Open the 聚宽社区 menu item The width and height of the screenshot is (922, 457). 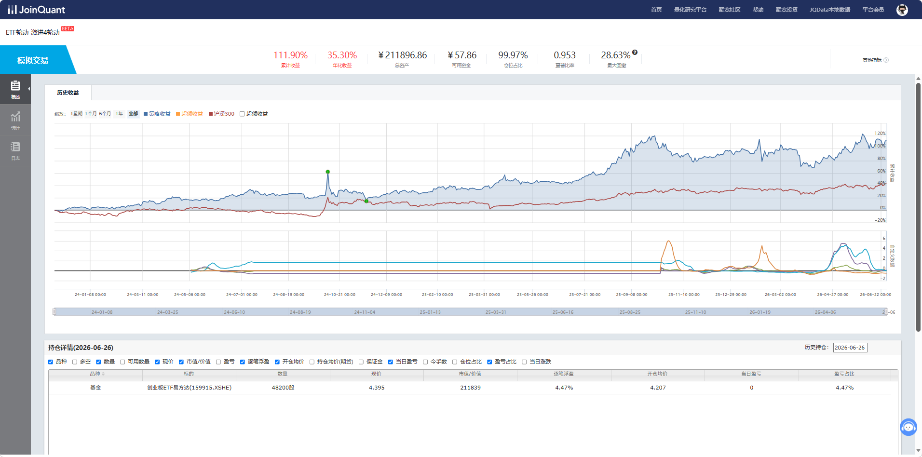(730, 10)
